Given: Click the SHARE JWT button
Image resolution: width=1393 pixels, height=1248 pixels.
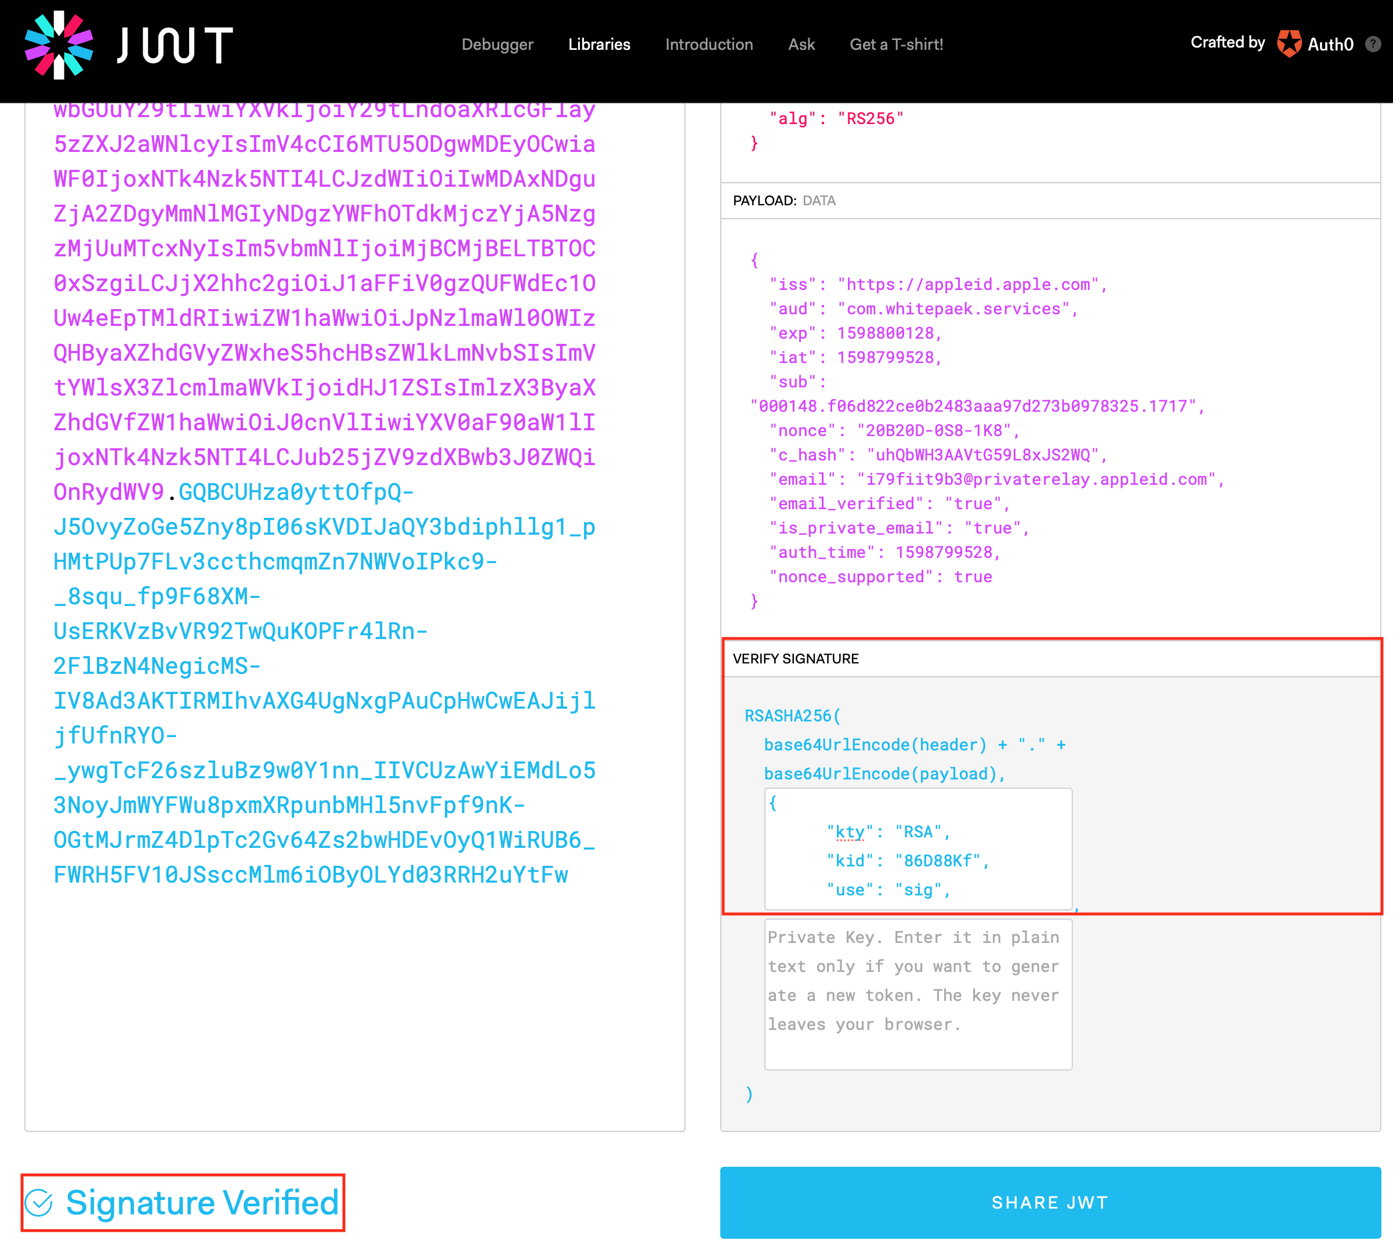Looking at the screenshot, I should (x=1050, y=1203).
